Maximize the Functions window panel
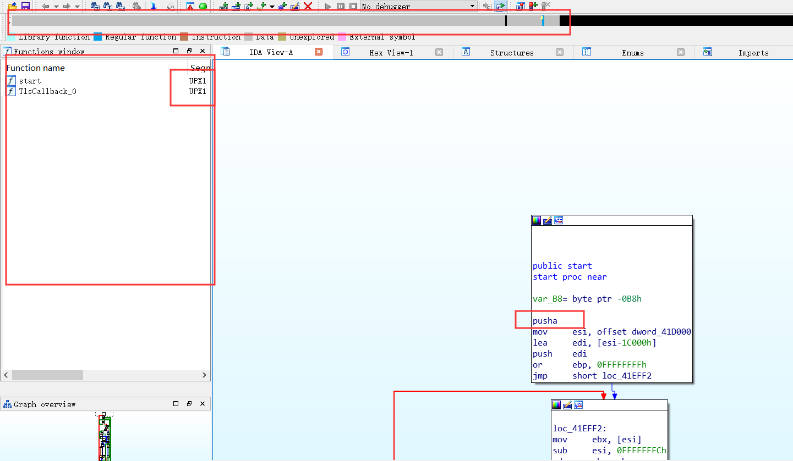Viewport: 793px width, 461px height. coord(176,51)
